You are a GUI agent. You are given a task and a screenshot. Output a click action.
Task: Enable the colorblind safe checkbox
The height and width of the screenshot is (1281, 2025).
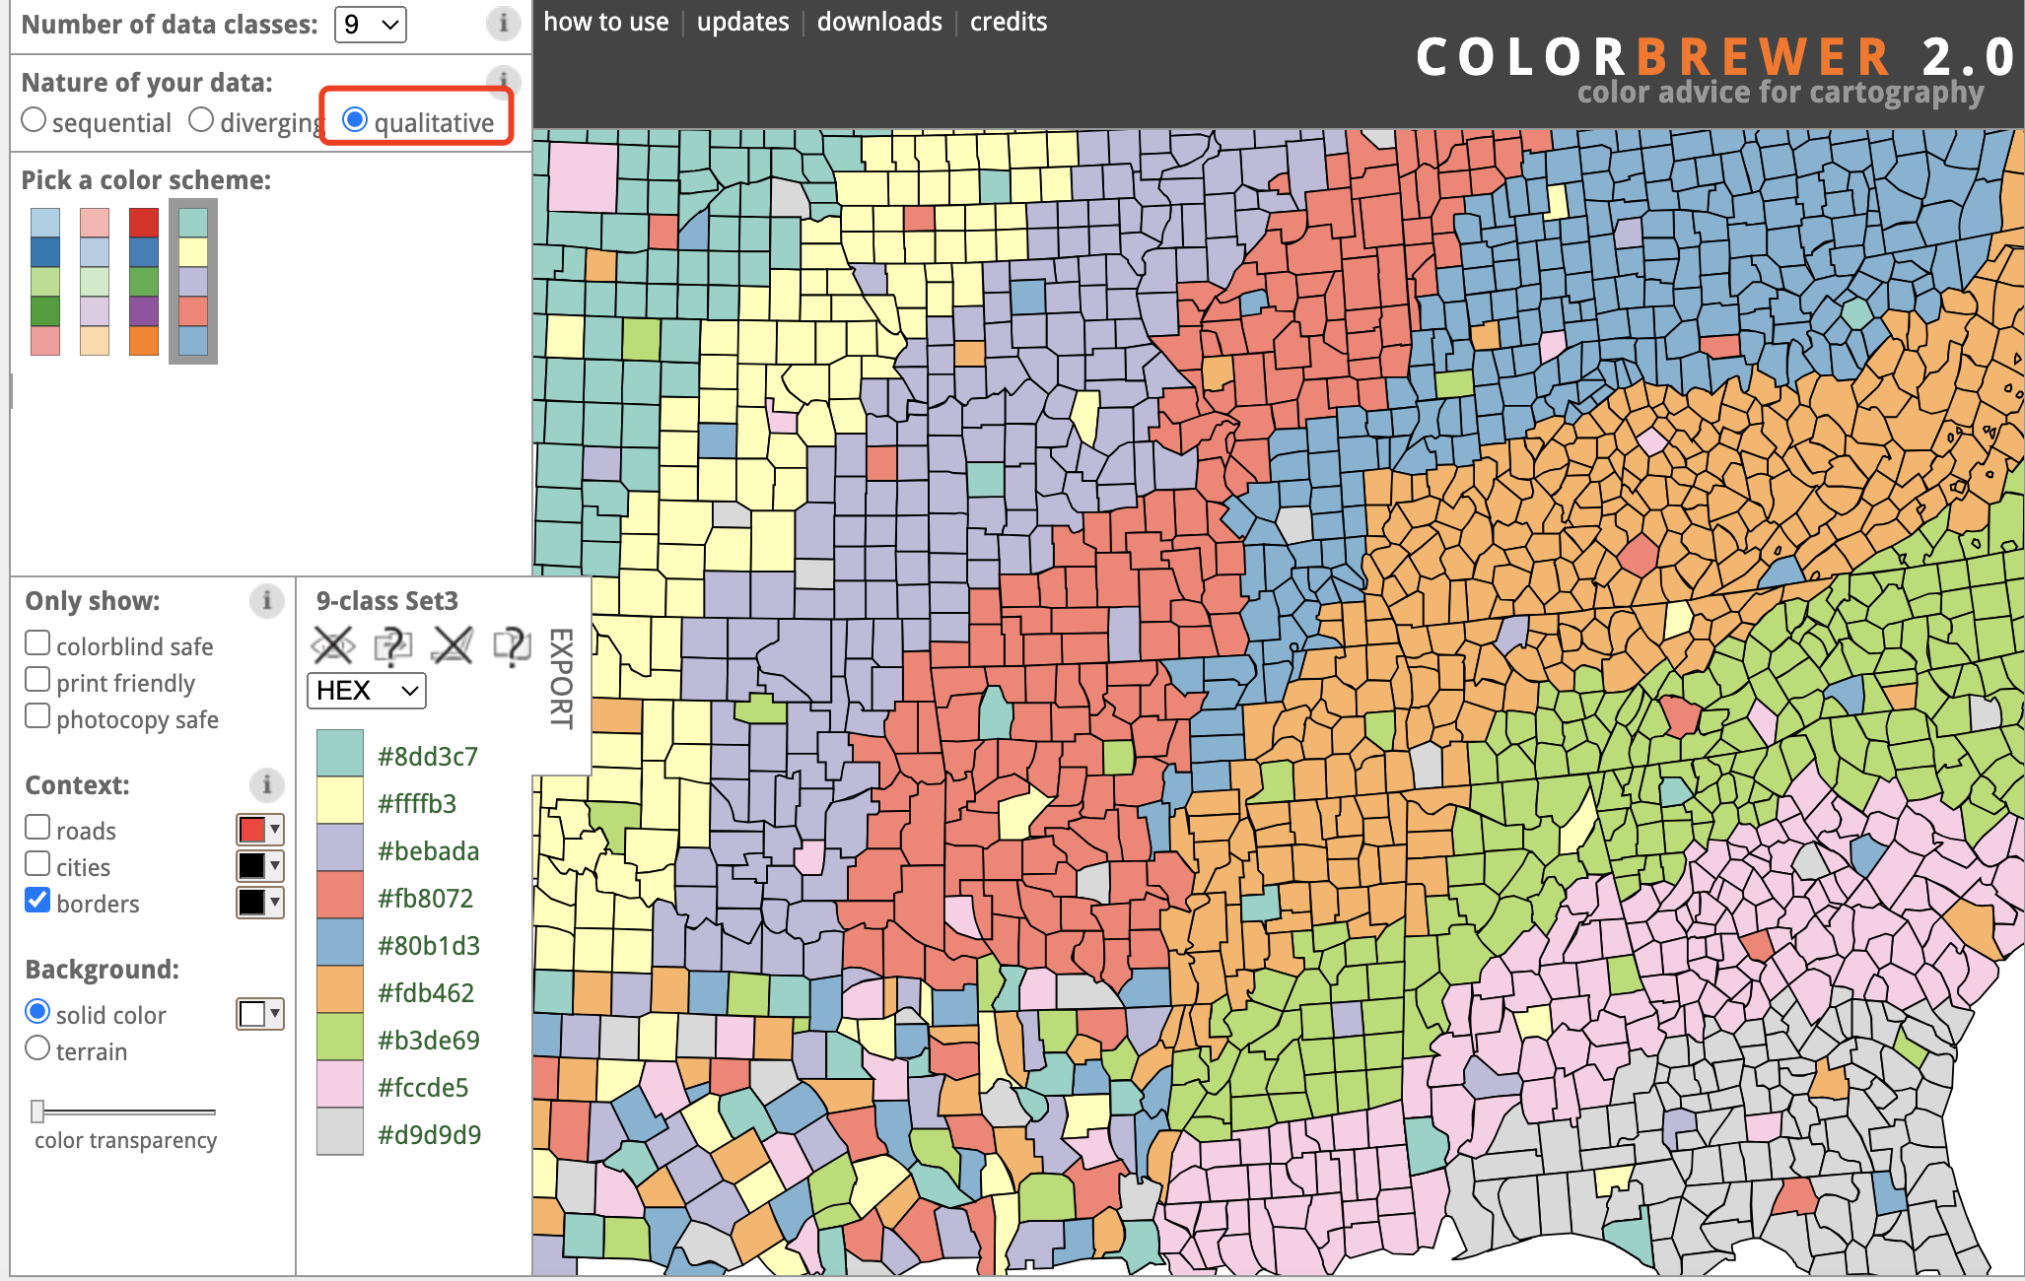37,643
